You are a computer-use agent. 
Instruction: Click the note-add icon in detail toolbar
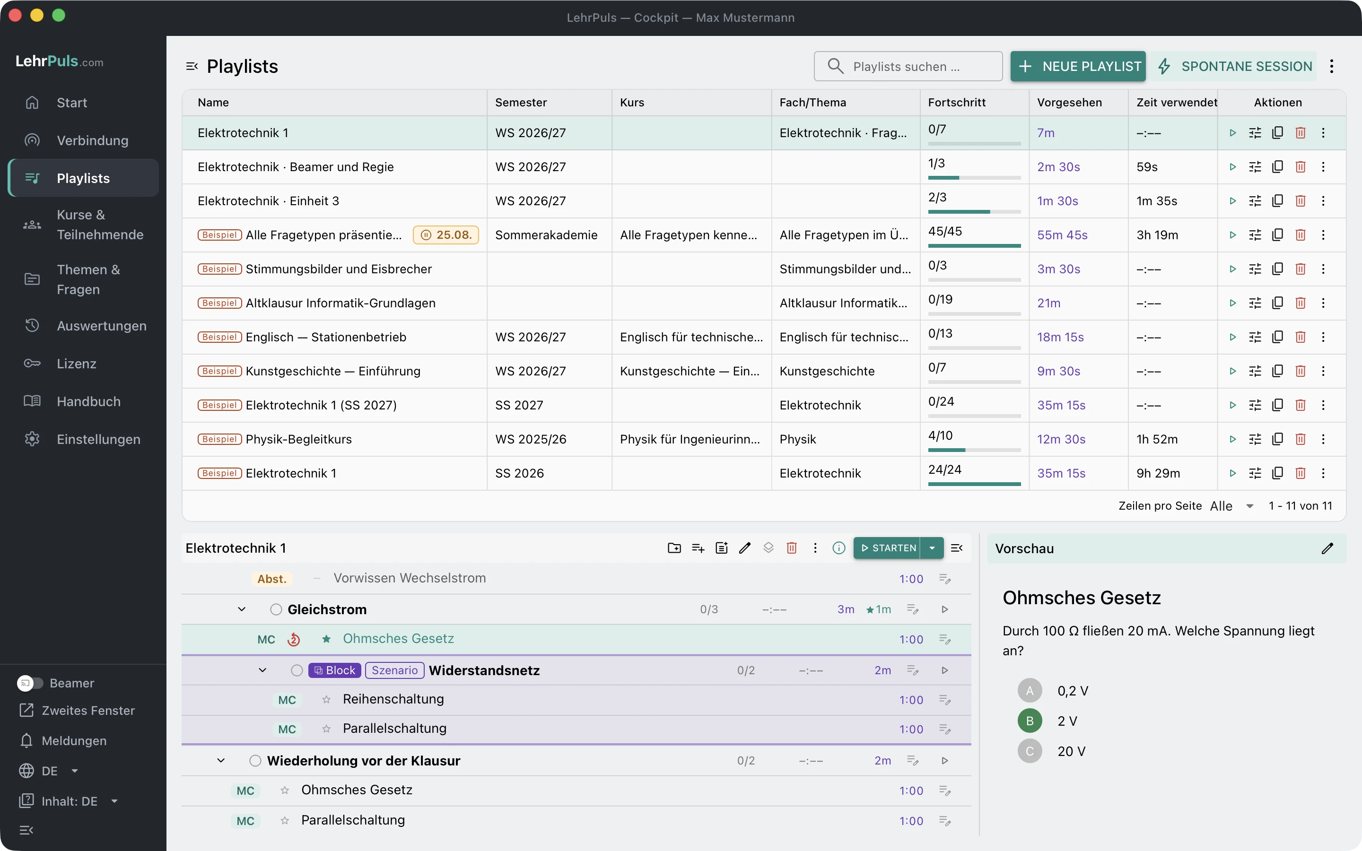tap(722, 548)
